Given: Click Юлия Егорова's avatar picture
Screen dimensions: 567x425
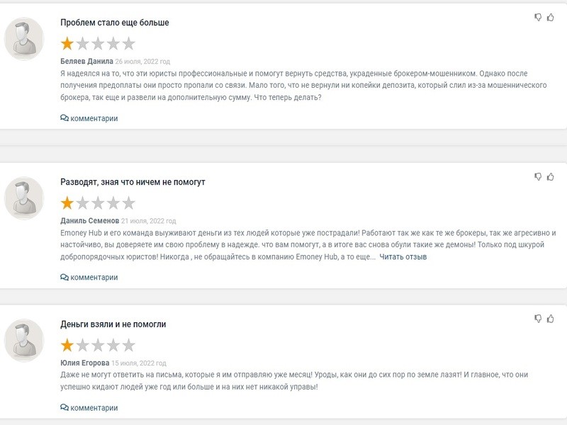Looking at the screenshot, I should [25, 340].
